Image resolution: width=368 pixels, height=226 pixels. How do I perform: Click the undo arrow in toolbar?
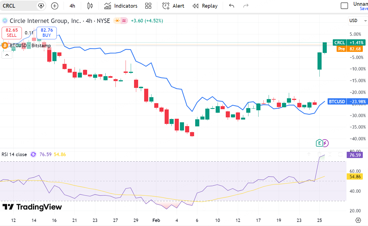point(232,6)
